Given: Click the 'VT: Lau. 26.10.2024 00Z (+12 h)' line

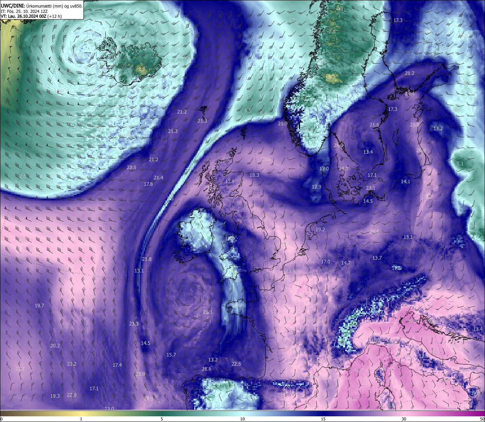Looking at the screenshot, I should click(31, 16).
